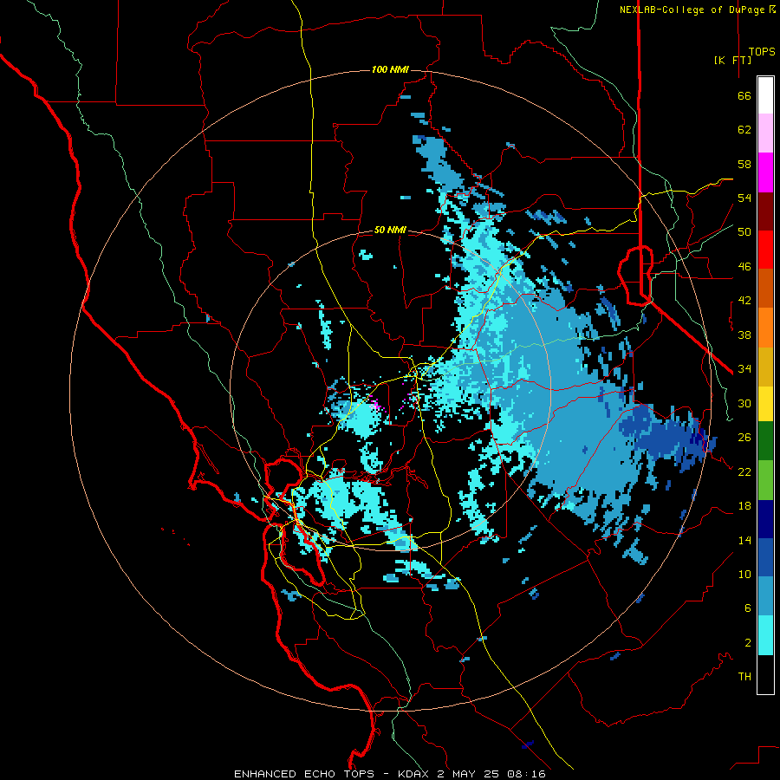
Task: Click the '30' legend value
Action: [x=744, y=403]
